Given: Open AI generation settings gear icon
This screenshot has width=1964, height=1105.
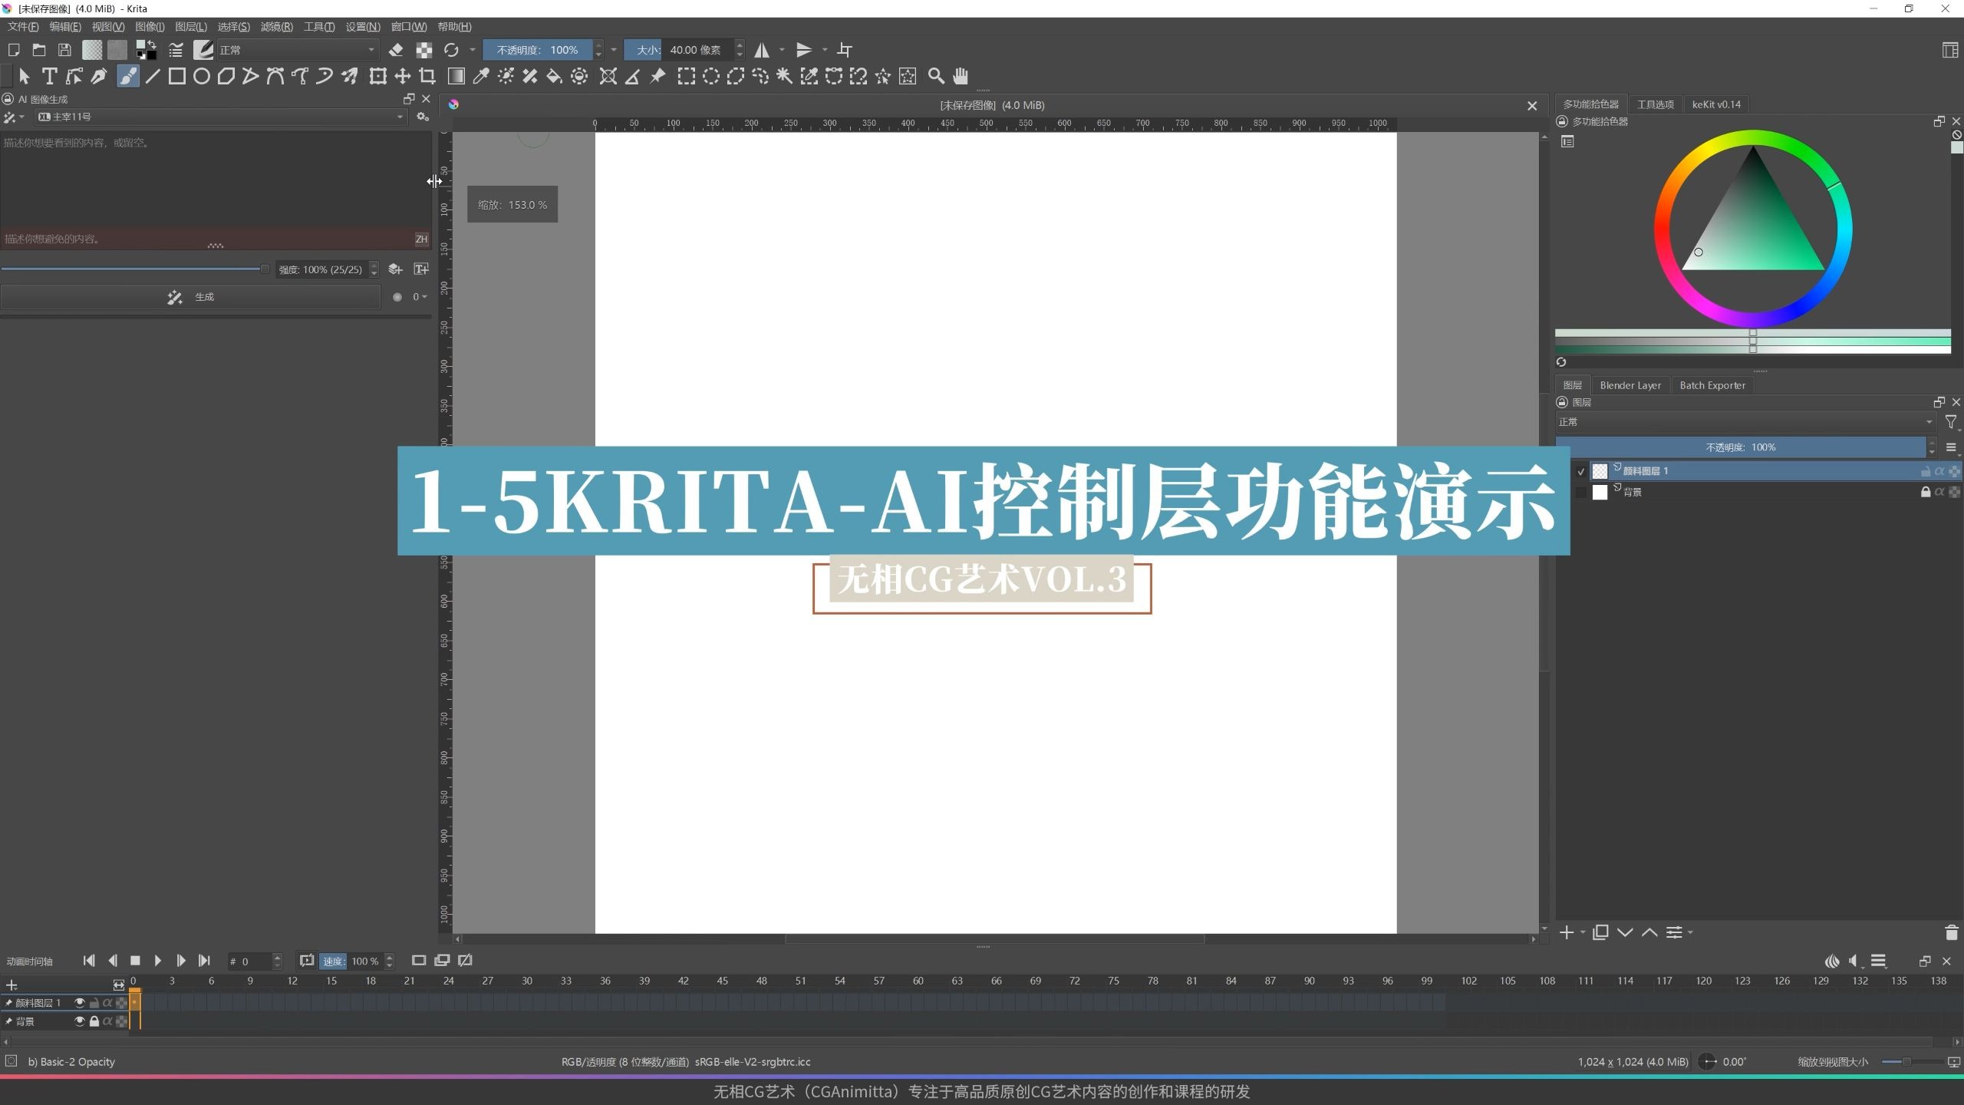Looking at the screenshot, I should pos(423,117).
